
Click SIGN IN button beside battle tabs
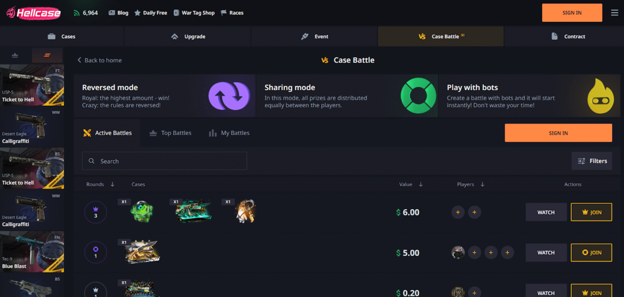[x=558, y=133]
